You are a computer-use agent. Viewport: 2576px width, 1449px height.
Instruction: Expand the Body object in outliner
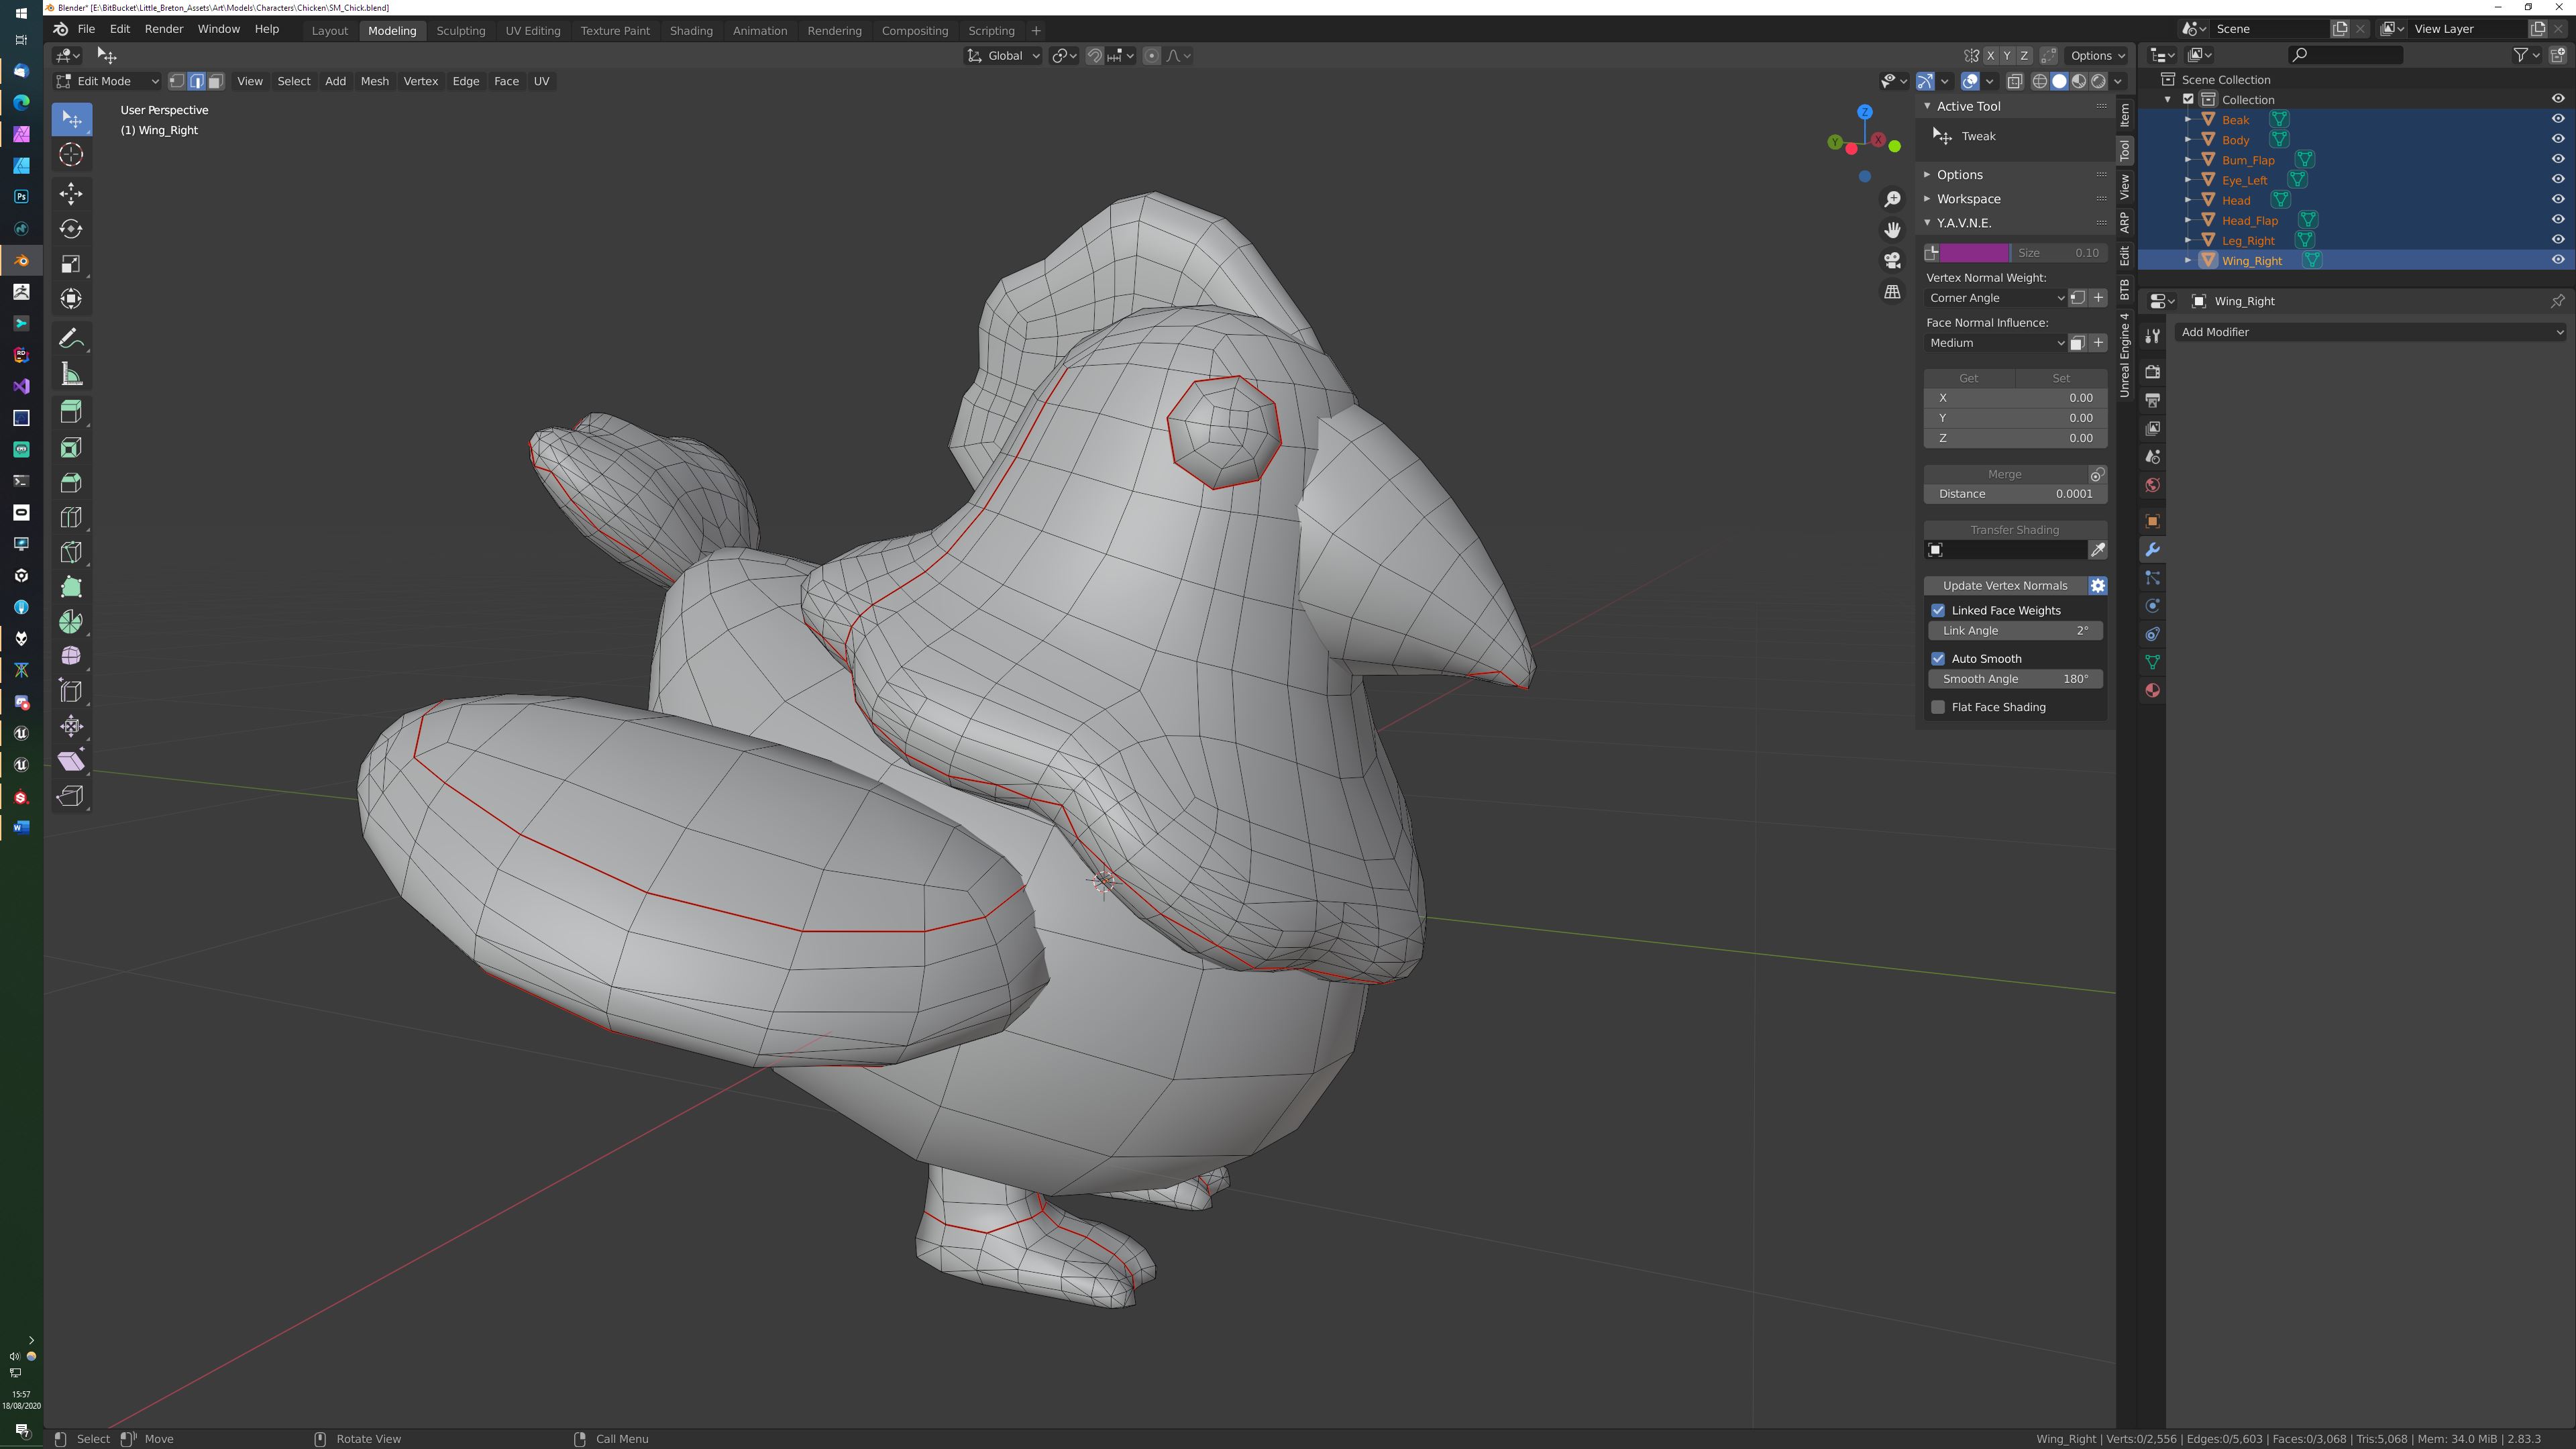tap(2188, 140)
